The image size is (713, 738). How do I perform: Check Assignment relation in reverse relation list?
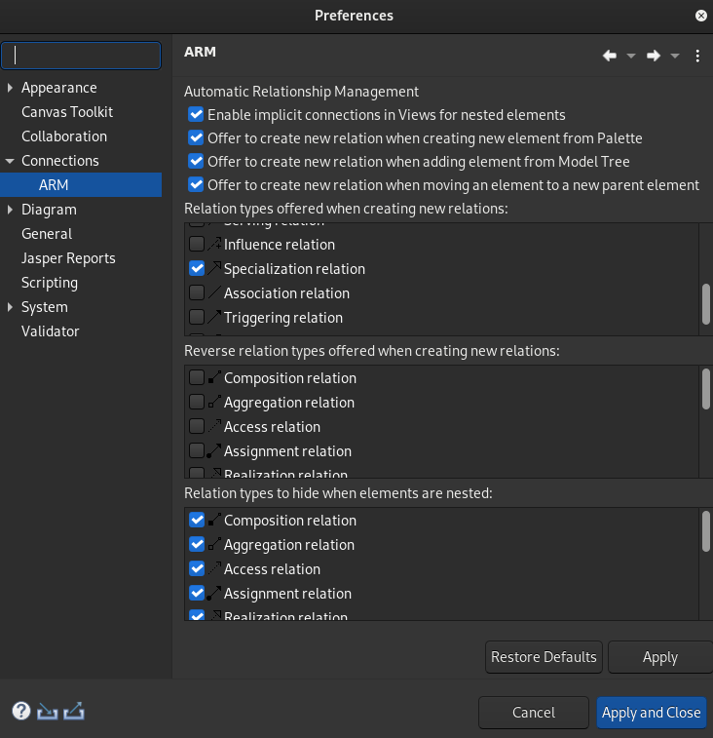pyautogui.click(x=197, y=451)
